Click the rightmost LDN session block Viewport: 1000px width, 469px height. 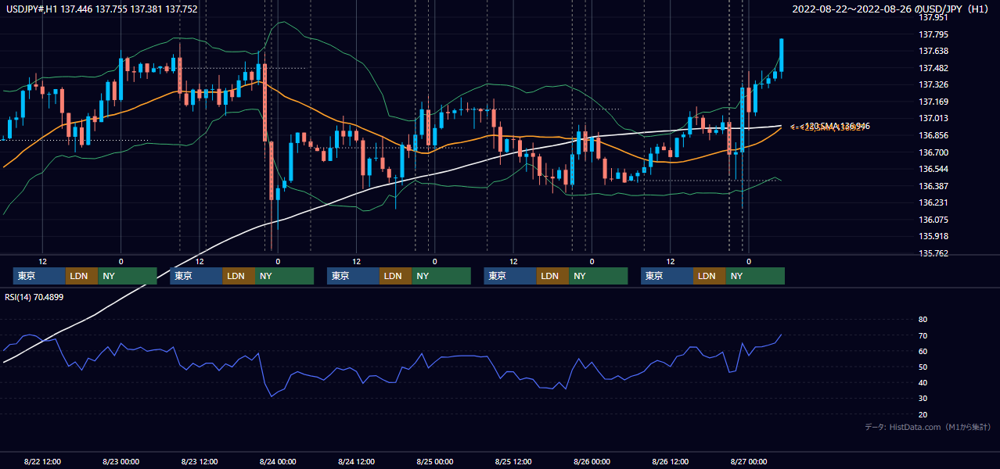click(709, 276)
